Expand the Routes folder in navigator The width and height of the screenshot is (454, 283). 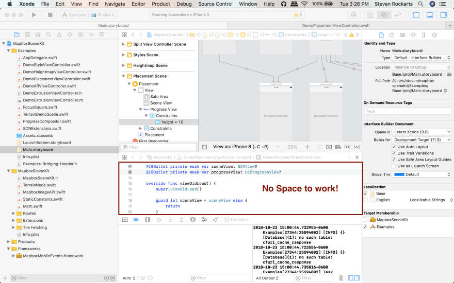point(13,214)
